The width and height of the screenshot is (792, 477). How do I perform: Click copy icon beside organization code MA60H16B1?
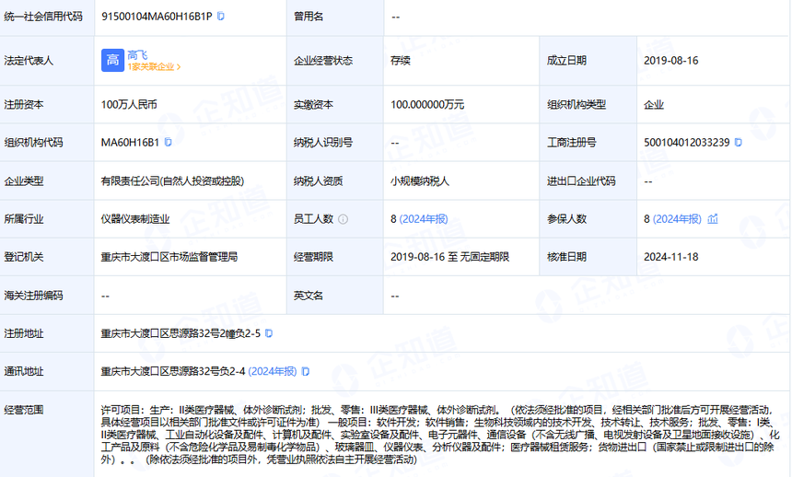coord(169,143)
